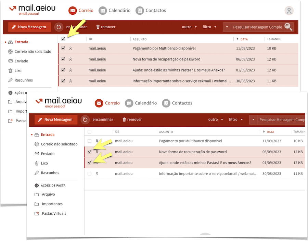308x241 pixels.
Task: Open the search scope dropdown arrow in the front window
Action: tap(253, 120)
